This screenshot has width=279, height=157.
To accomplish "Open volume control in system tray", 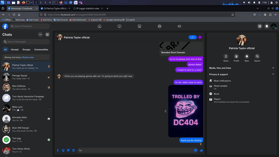I will point(249,3).
